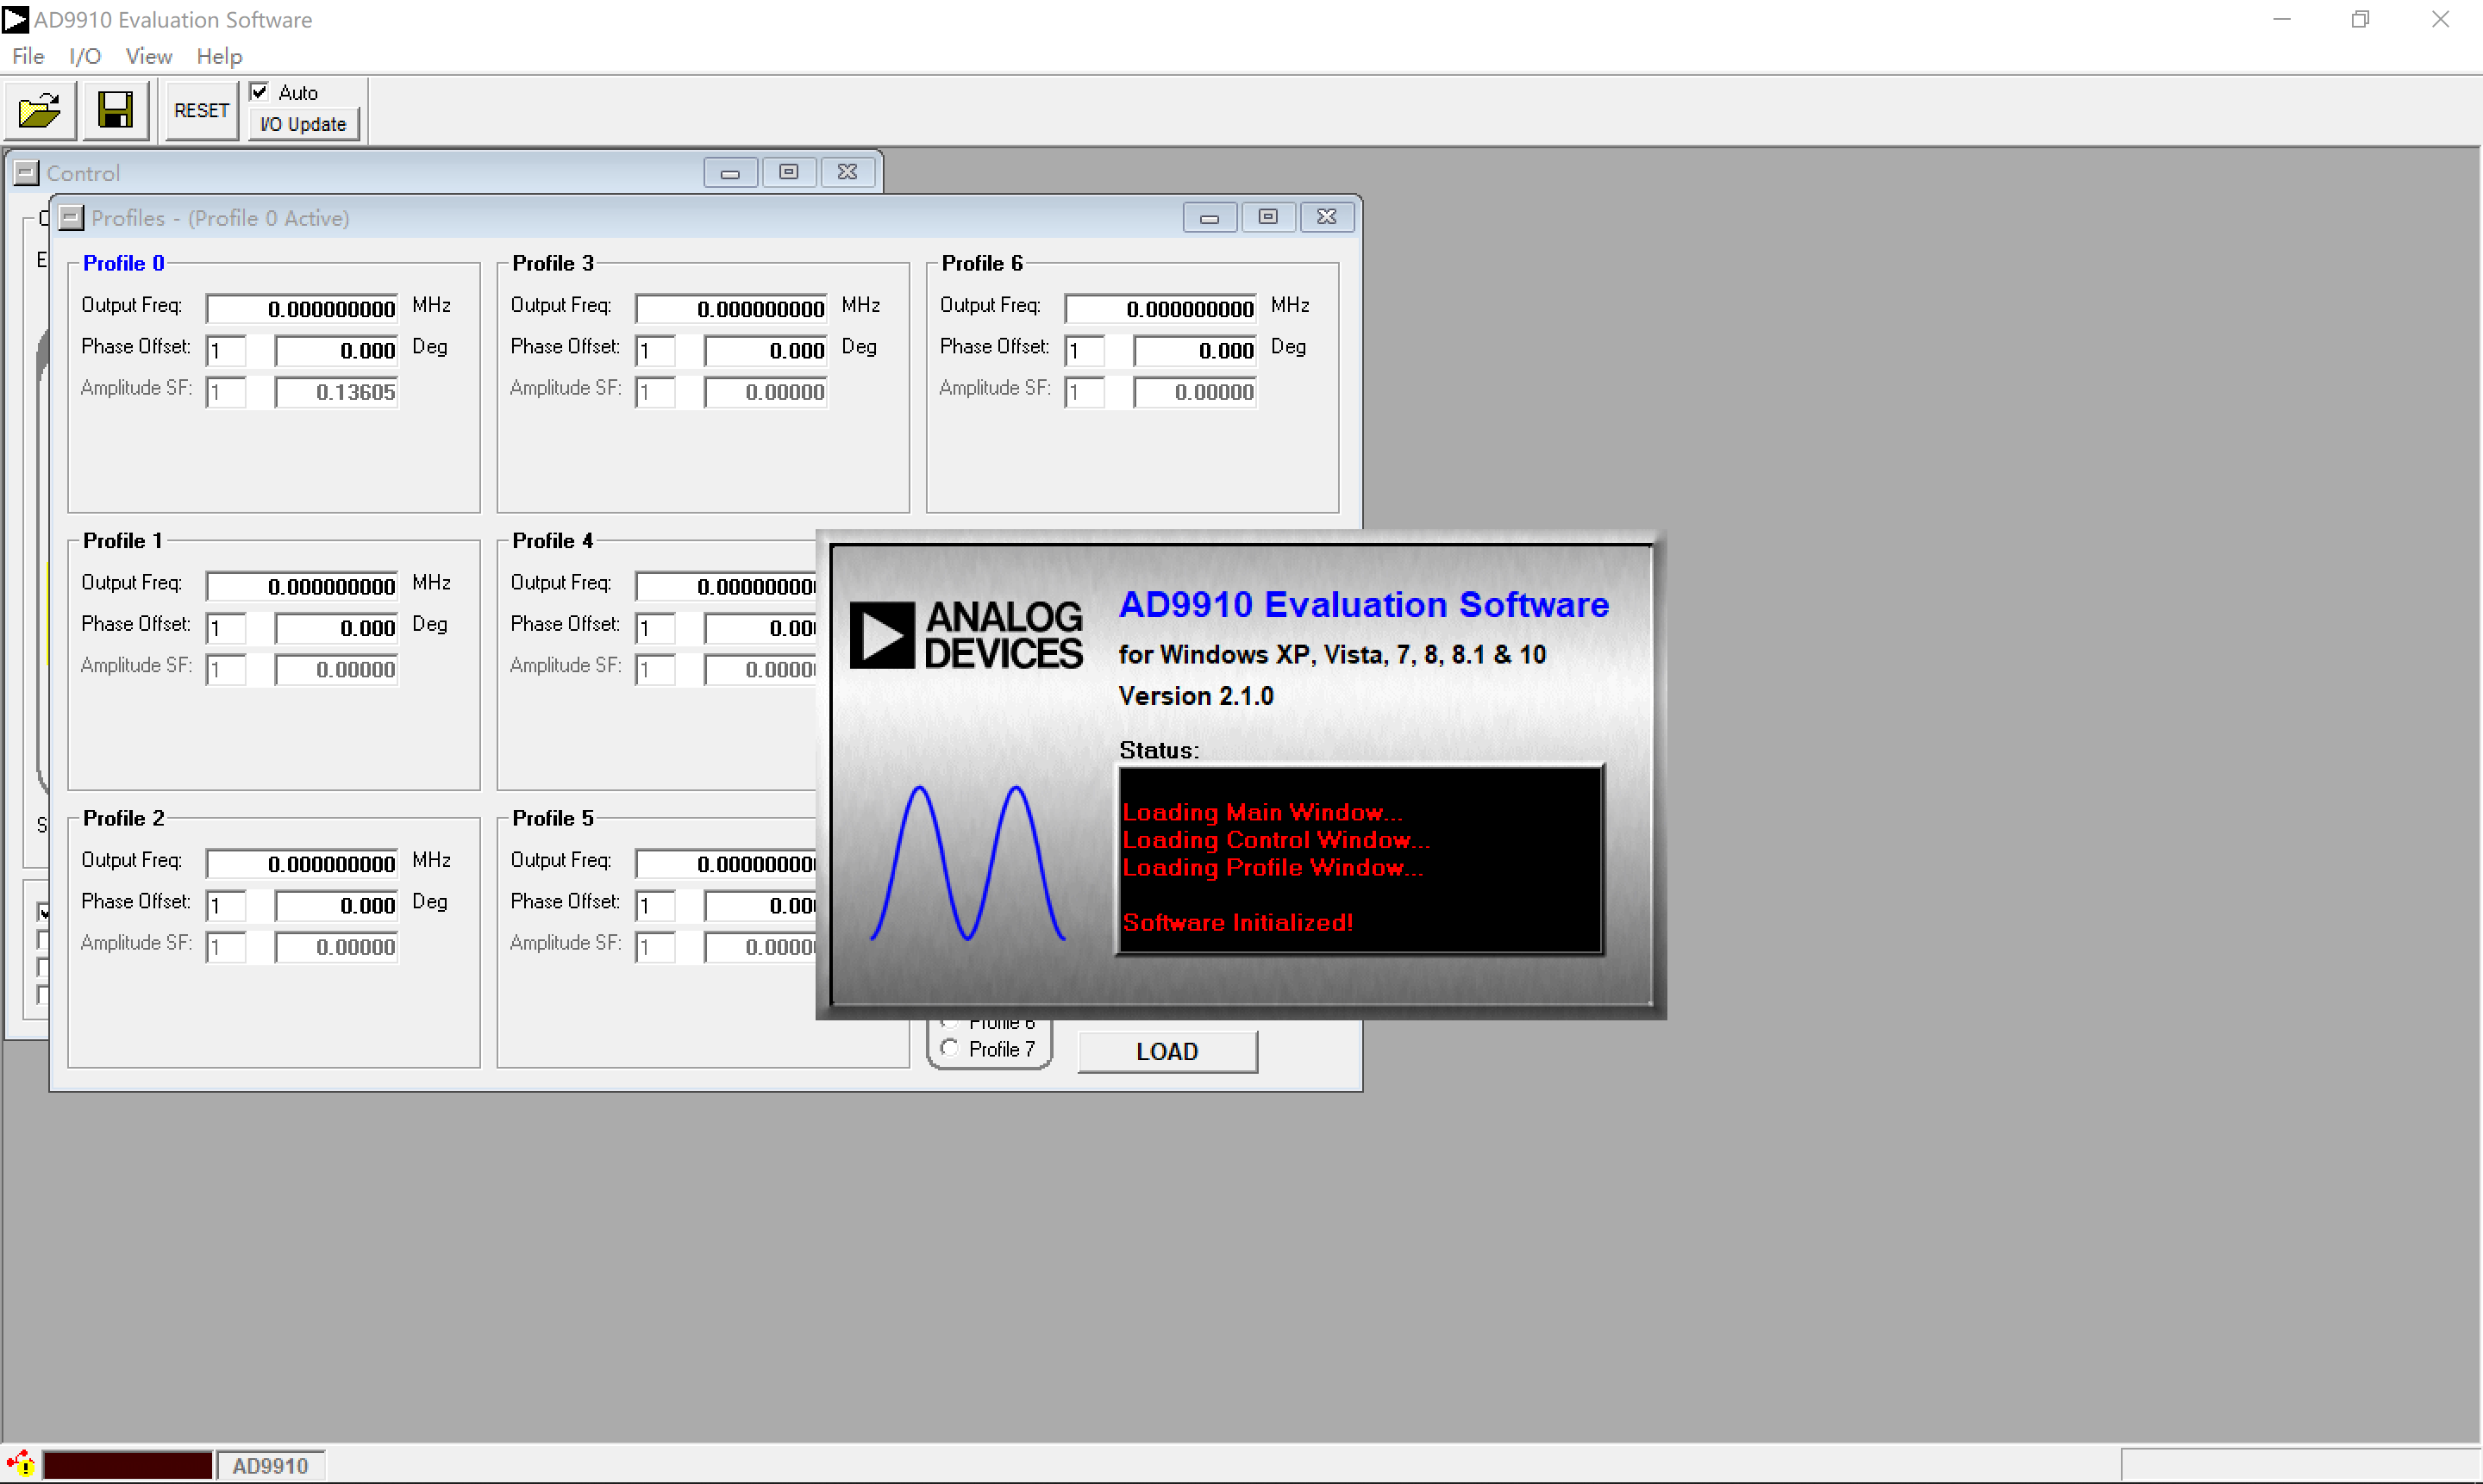2483x1484 pixels.
Task: Click 'Version 2.1.0' text on splash
Action: pos(1196,696)
